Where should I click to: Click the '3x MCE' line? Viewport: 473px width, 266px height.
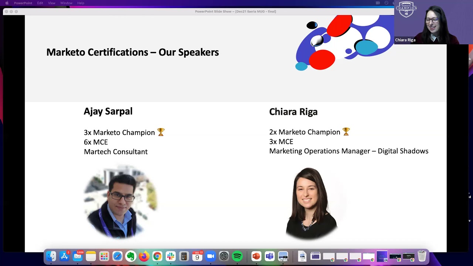[x=281, y=141]
